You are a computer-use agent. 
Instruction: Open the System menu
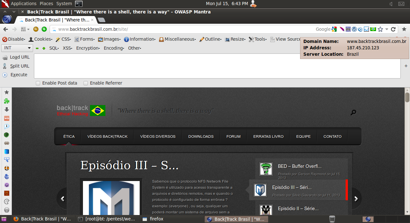tap(64, 4)
